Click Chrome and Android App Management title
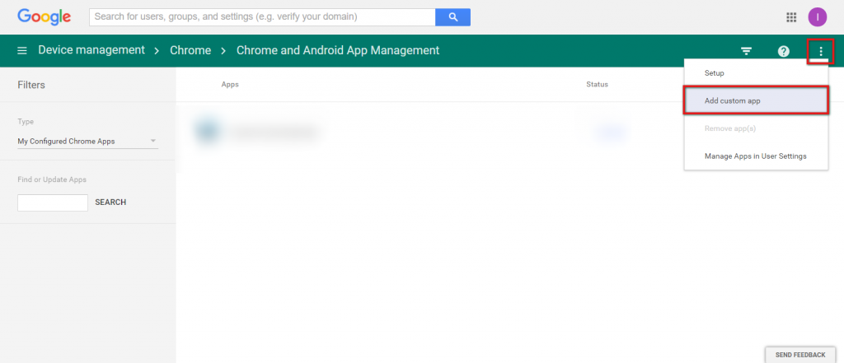Image resolution: width=844 pixels, height=363 pixels. (338, 50)
